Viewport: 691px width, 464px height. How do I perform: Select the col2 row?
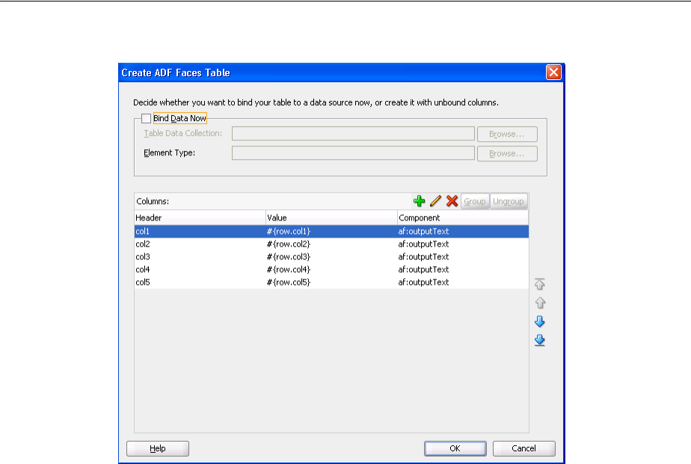click(331, 244)
